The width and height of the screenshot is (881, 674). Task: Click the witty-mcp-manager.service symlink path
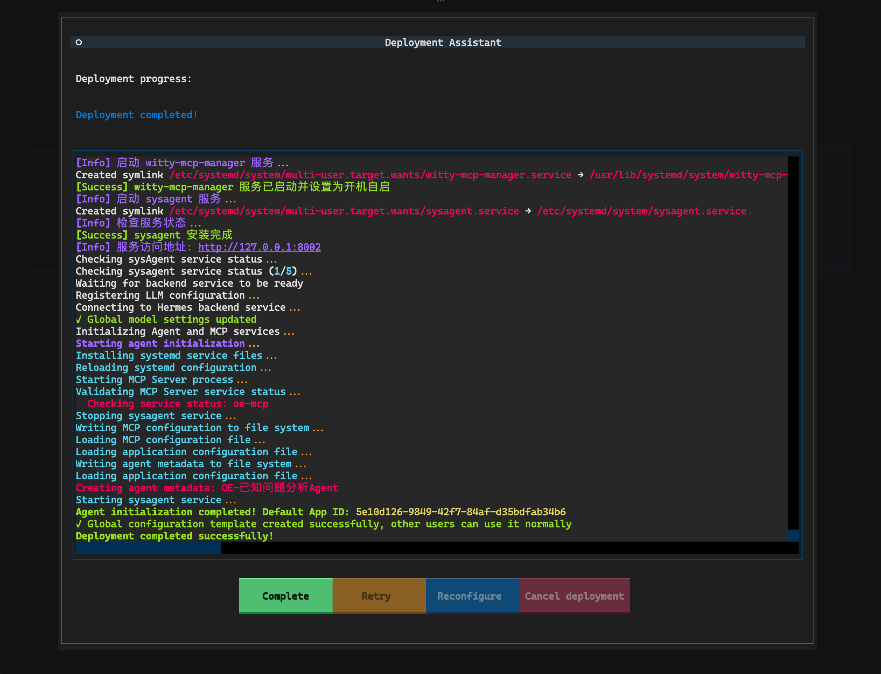(x=370, y=175)
